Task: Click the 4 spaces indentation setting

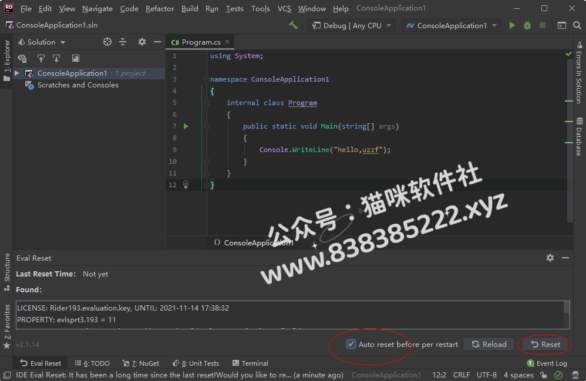Action: 518,375
